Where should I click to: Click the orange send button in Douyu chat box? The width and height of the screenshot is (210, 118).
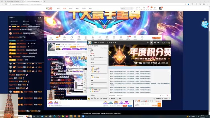tap(159, 105)
